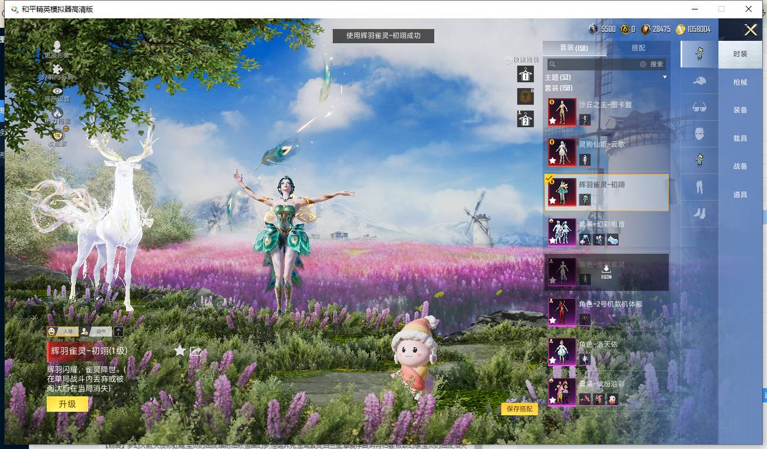Screen dimensions: 767x449
Task: Click the 1058004 gold coin counter
Action: [x=694, y=29]
